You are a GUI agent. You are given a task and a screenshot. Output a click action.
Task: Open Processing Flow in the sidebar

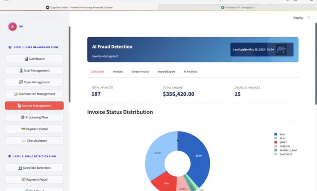[x=34, y=117]
